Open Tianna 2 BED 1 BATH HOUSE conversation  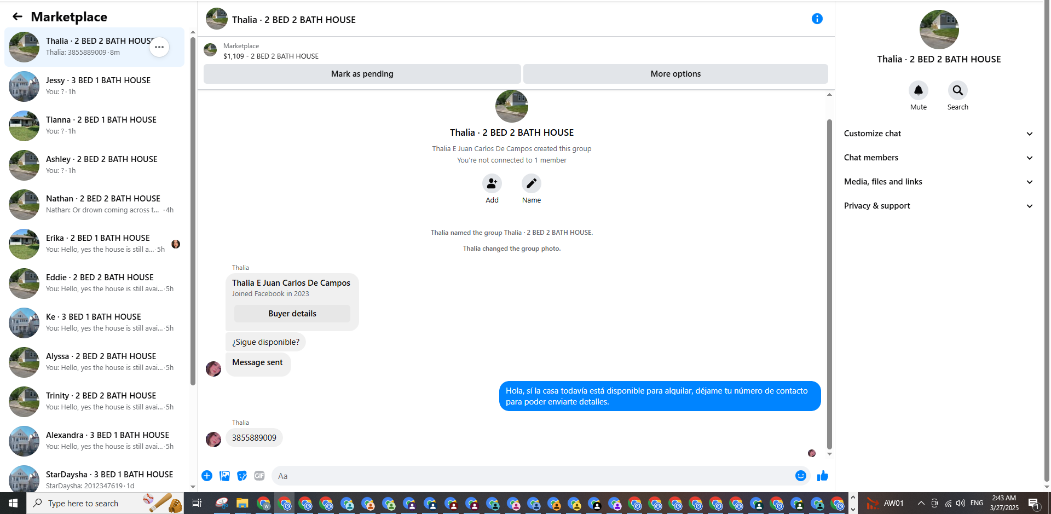pyautogui.click(x=95, y=126)
